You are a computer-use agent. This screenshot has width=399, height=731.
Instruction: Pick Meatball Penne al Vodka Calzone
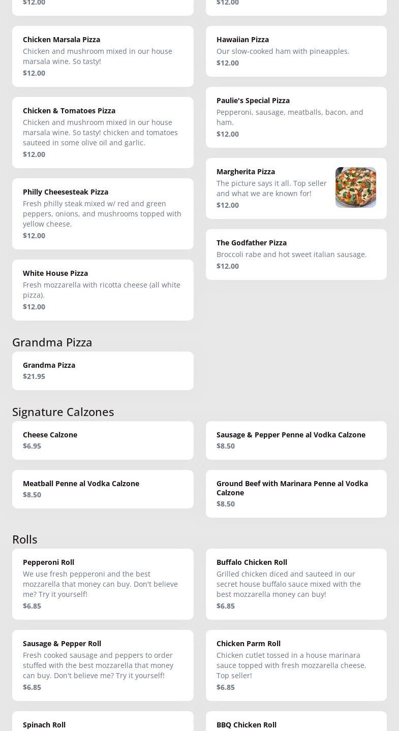pos(103,489)
